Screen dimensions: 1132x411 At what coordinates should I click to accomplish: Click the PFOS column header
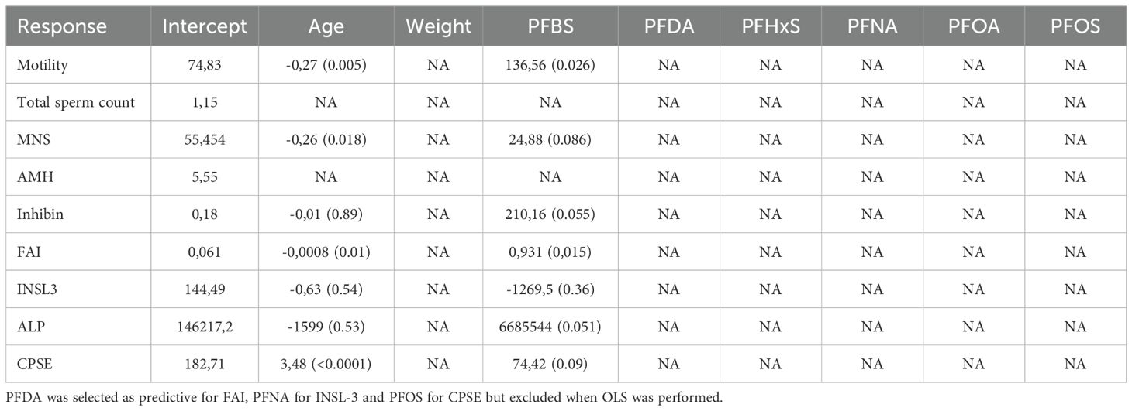[1075, 26]
